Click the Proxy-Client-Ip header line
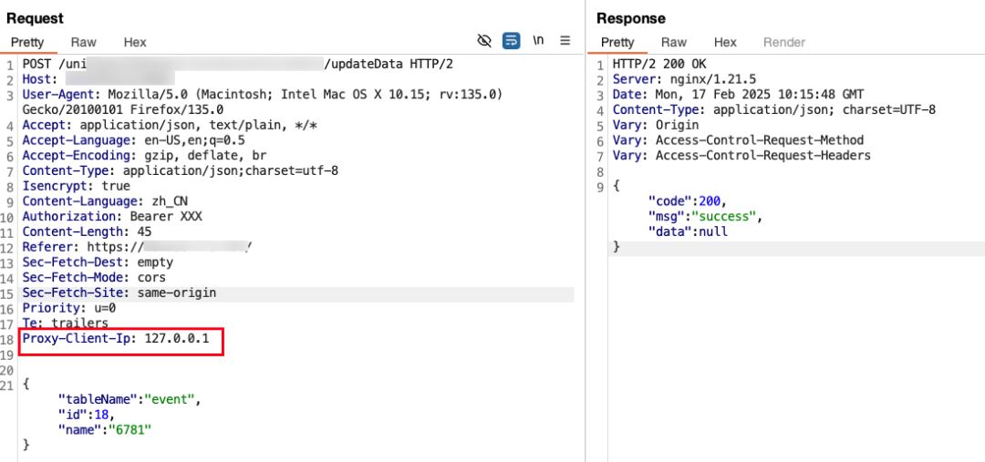This screenshot has width=985, height=462. point(116,338)
